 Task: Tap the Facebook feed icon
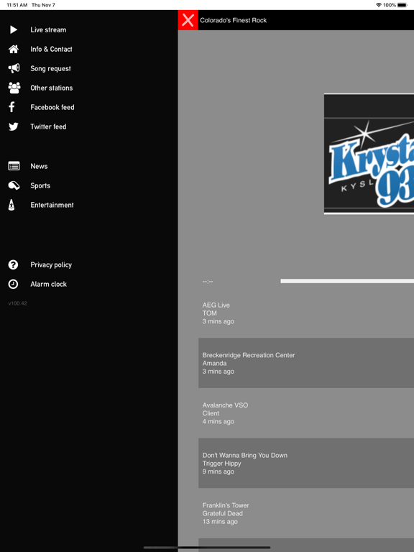[x=11, y=107]
